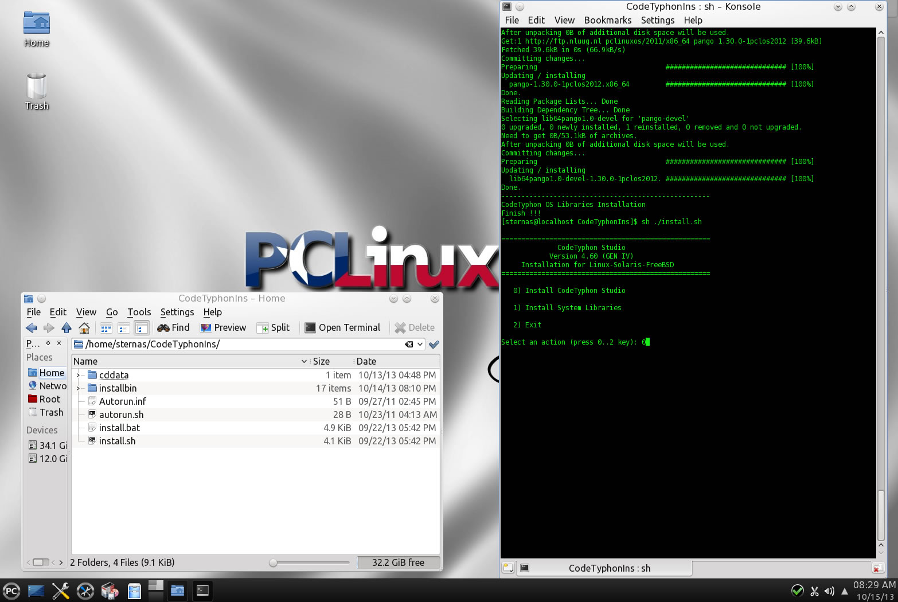Expand the cddata folder tree
The width and height of the screenshot is (898, 602).
pyautogui.click(x=79, y=376)
